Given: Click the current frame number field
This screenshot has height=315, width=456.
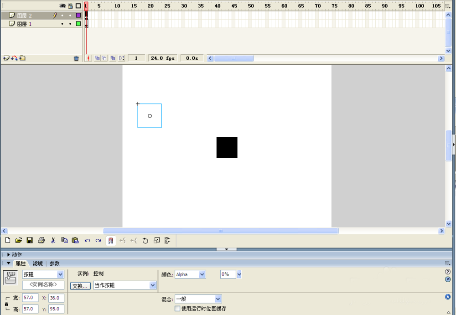Looking at the screenshot, I should coord(136,58).
